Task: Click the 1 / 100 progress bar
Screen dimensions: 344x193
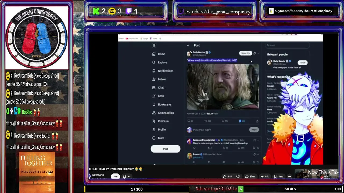Action: pos(137,189)
